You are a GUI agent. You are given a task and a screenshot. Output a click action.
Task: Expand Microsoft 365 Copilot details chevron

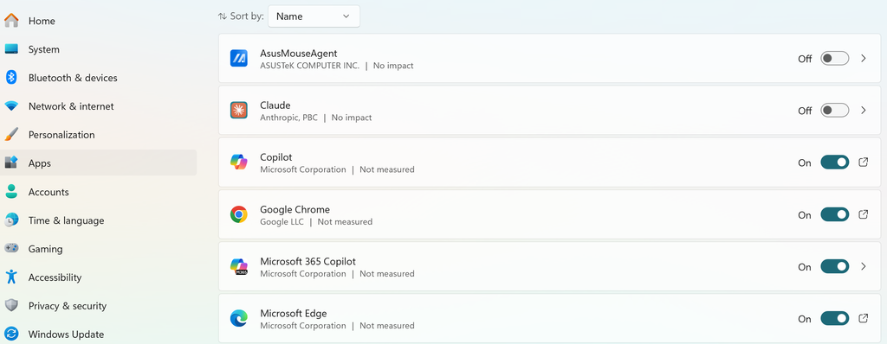[864, 266]
